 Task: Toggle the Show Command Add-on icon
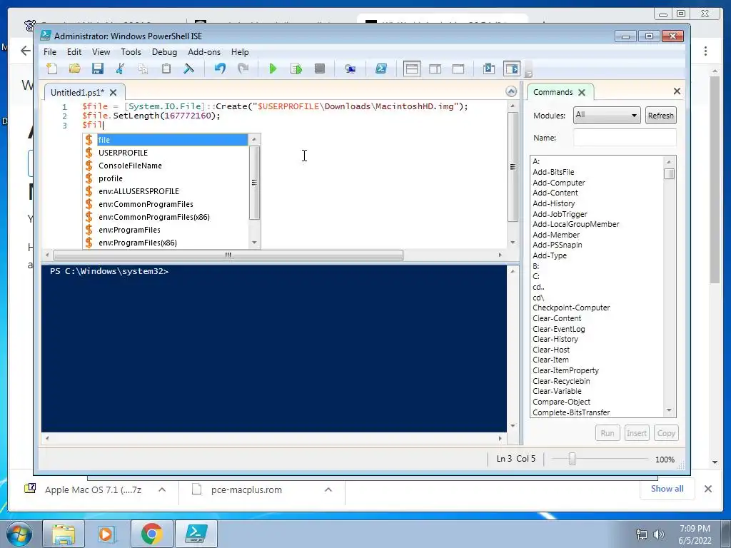(x=512, y=69)
